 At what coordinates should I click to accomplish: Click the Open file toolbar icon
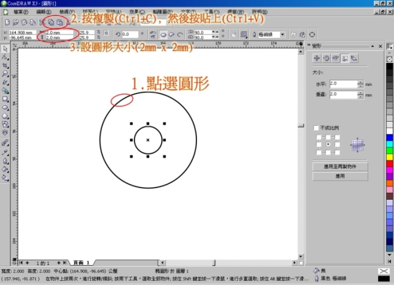(16, 22)
